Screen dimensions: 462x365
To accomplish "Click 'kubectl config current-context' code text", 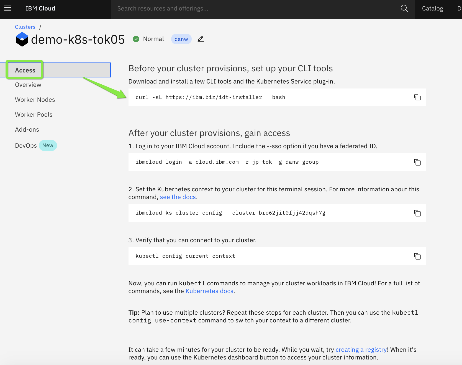I will [x=185, y=256].
